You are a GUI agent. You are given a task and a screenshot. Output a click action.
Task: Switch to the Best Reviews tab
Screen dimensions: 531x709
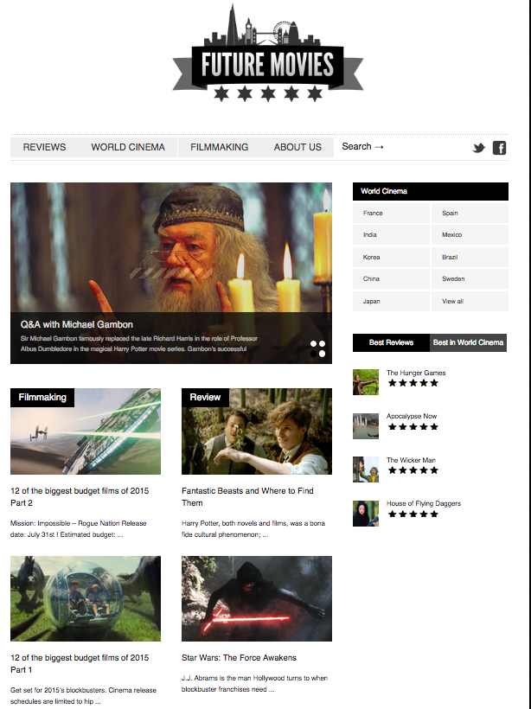391,342
